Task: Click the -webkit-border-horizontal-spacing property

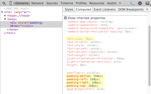Action: (99, 32)
